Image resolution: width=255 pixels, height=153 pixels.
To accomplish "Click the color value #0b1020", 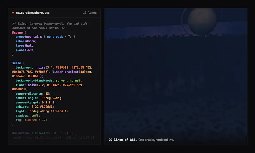I will pos(18,89).
